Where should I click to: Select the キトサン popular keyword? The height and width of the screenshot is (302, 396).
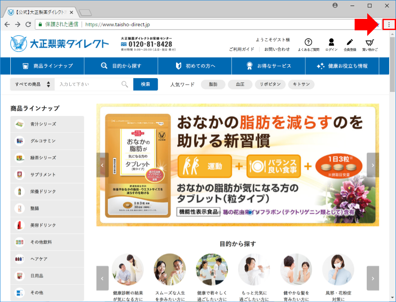pyautogui.click(x=301, y=85)
